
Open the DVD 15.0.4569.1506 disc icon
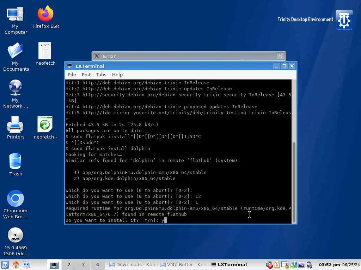click(x=16, y=242)
